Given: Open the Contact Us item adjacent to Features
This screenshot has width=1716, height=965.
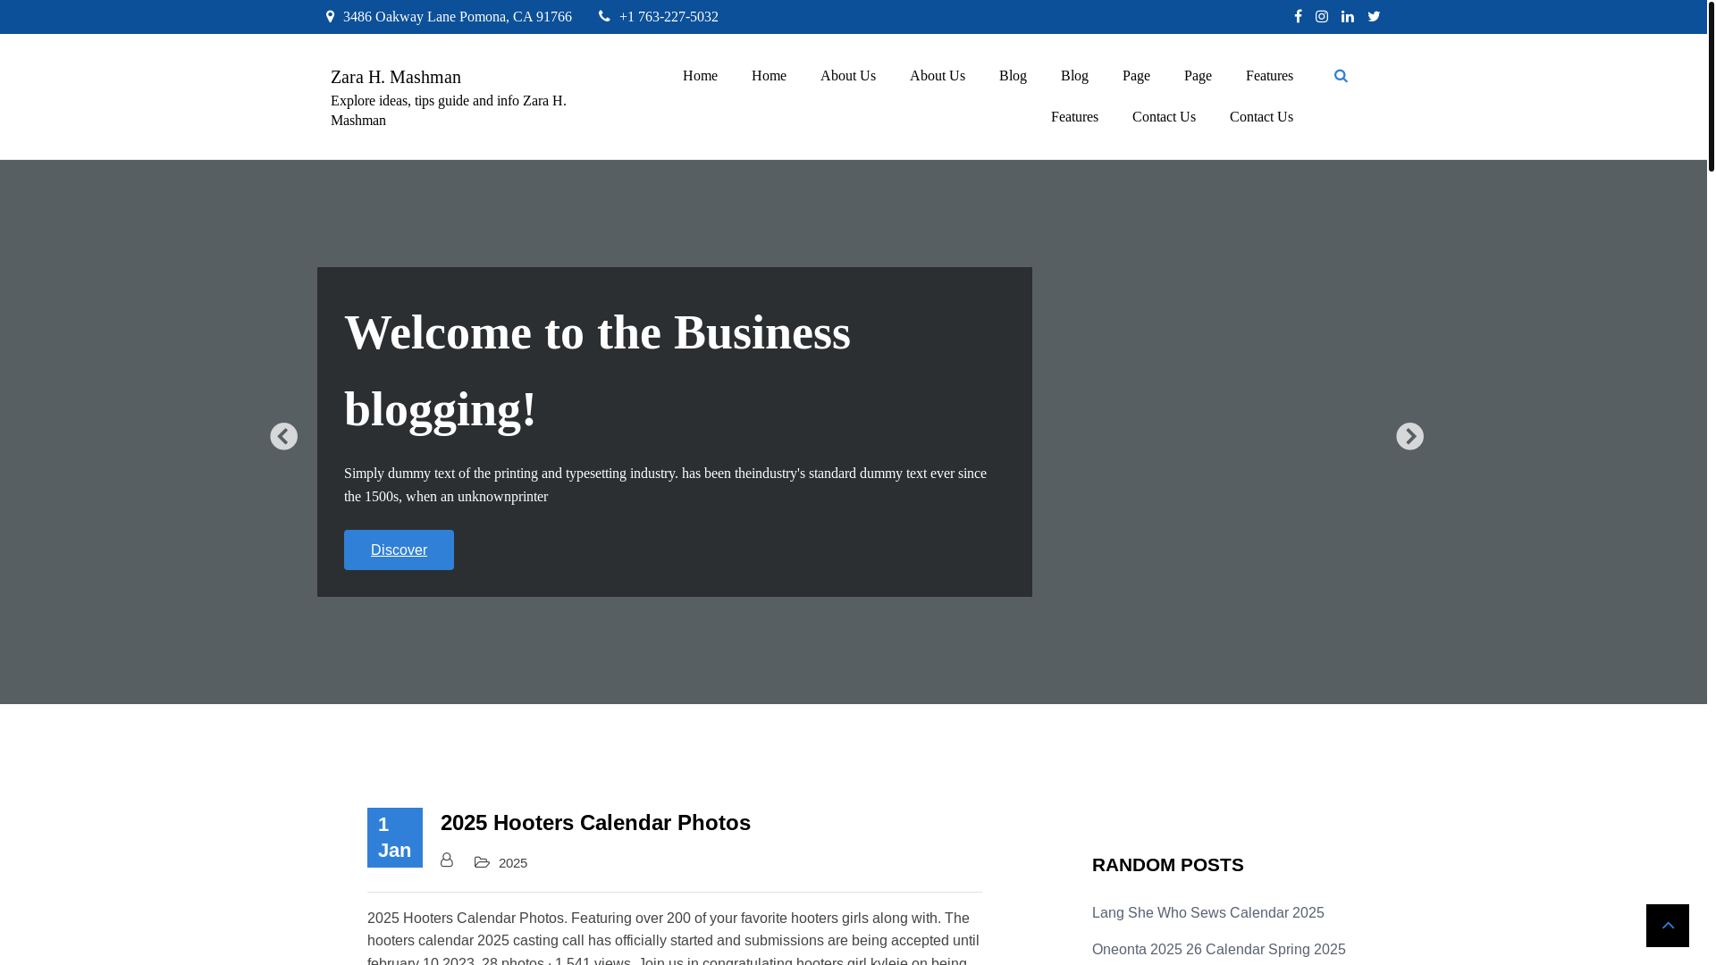Looking at the screenshot, I should tap(1164, 117).
